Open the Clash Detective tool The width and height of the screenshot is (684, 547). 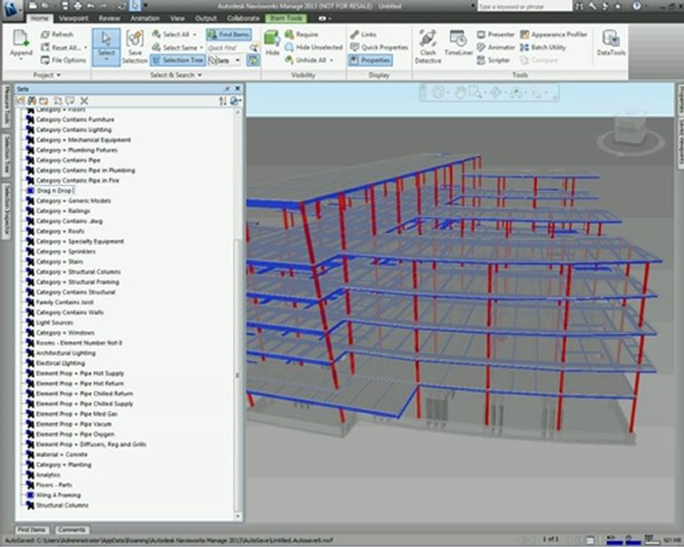pos(427,46)
